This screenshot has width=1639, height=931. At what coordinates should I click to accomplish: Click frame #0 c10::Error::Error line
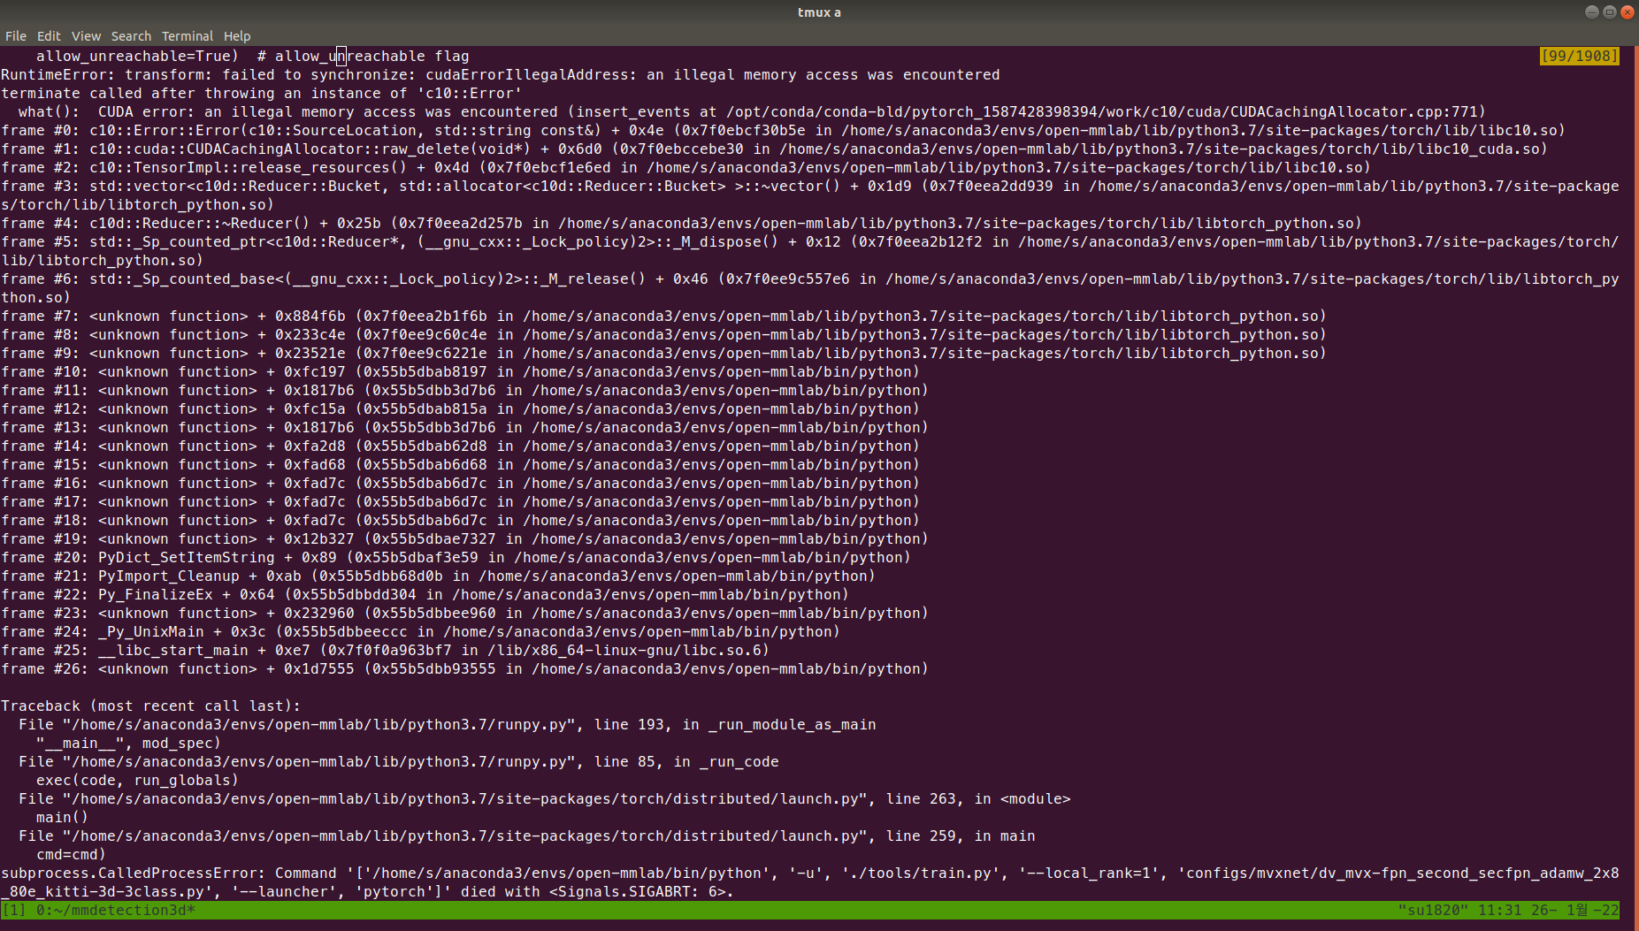(784, 131)
